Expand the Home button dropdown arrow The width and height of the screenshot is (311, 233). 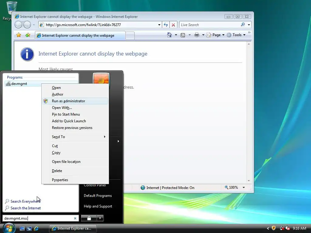tap(176, 35)
